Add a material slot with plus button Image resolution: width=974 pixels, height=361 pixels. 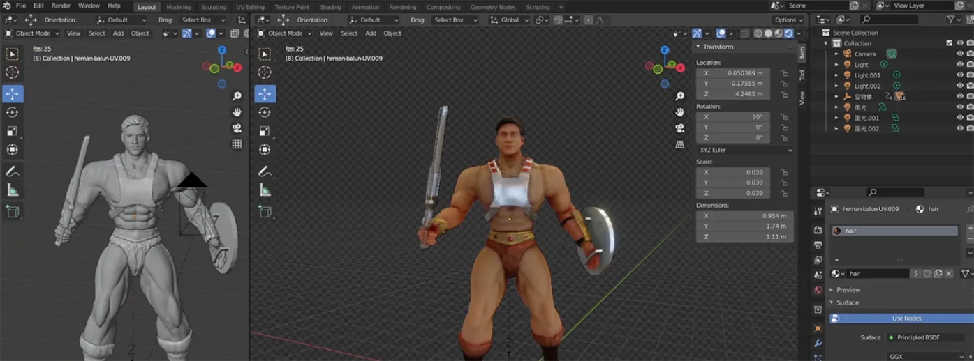970,229
